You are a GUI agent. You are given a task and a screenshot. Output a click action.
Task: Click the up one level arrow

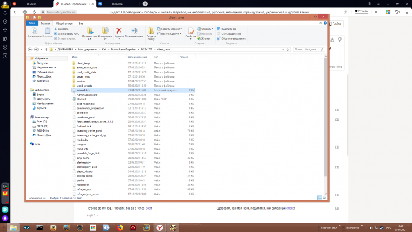coord(46,49)
